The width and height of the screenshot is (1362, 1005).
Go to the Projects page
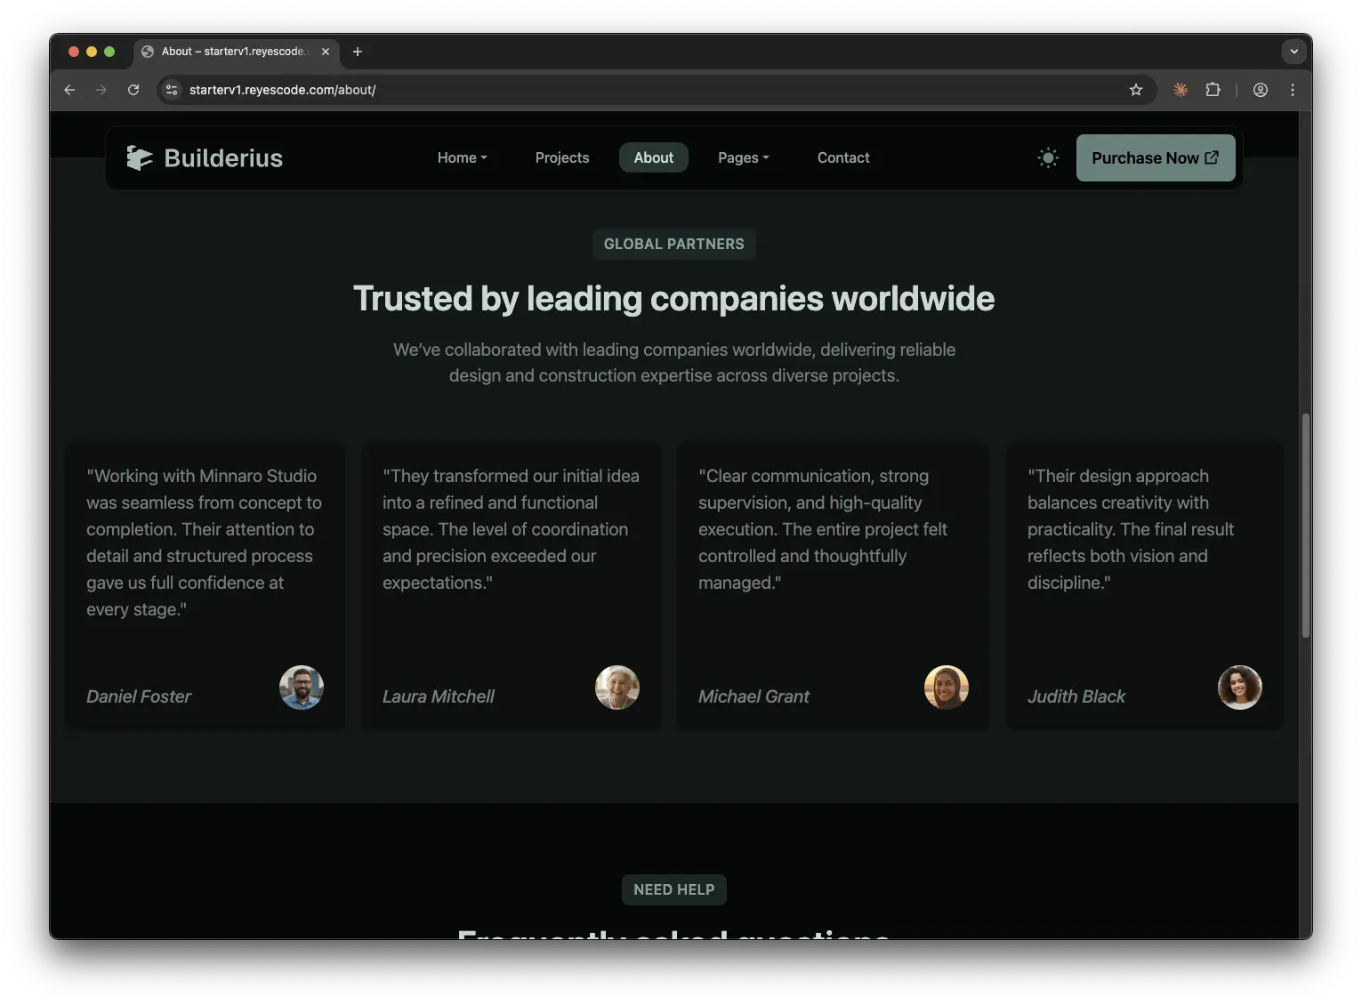coord(561,157)
